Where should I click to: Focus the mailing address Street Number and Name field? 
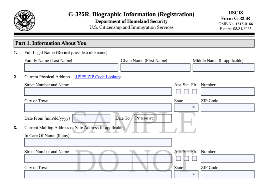[x=98, y=158]
